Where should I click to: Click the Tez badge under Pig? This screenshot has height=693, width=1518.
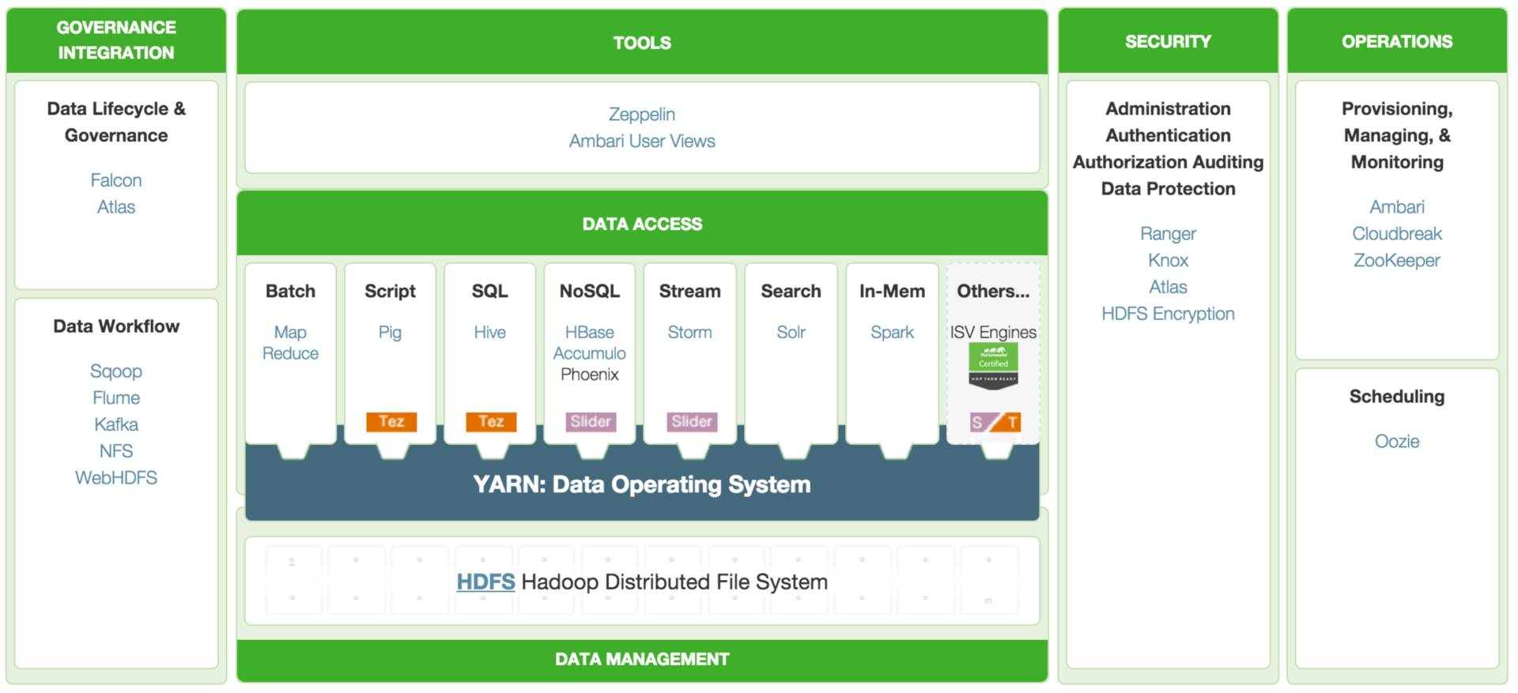coord(391,422)
